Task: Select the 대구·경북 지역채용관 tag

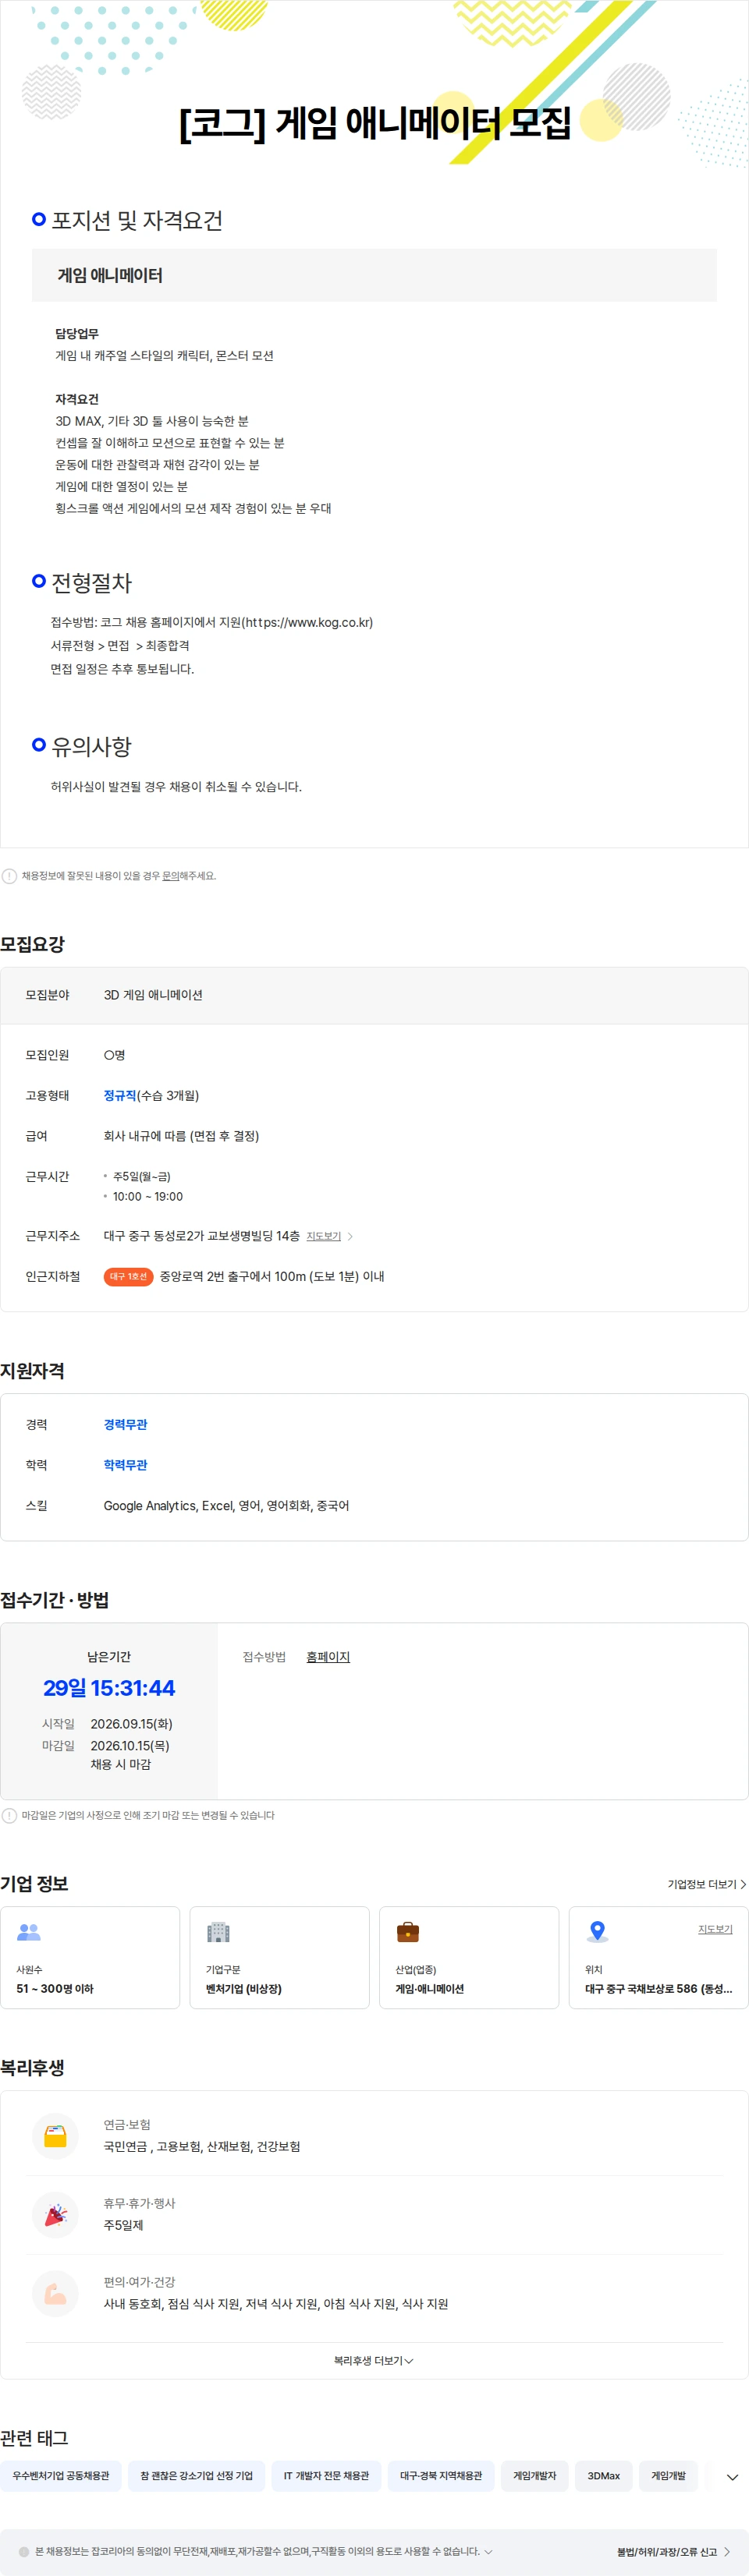Action: [x=441, y=2476]
